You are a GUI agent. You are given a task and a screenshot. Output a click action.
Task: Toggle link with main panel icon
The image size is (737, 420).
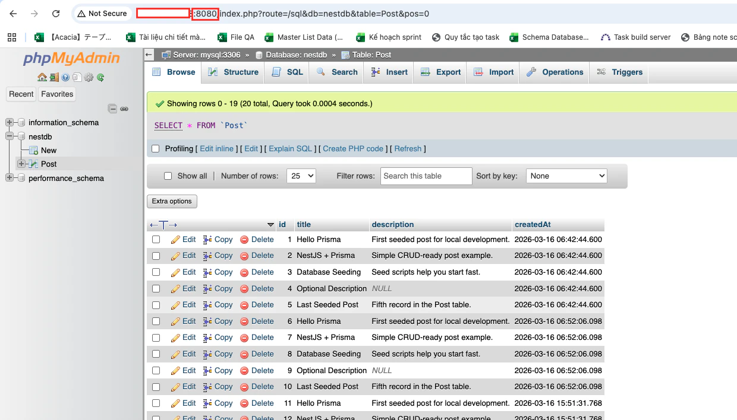(x=124, y=109)
